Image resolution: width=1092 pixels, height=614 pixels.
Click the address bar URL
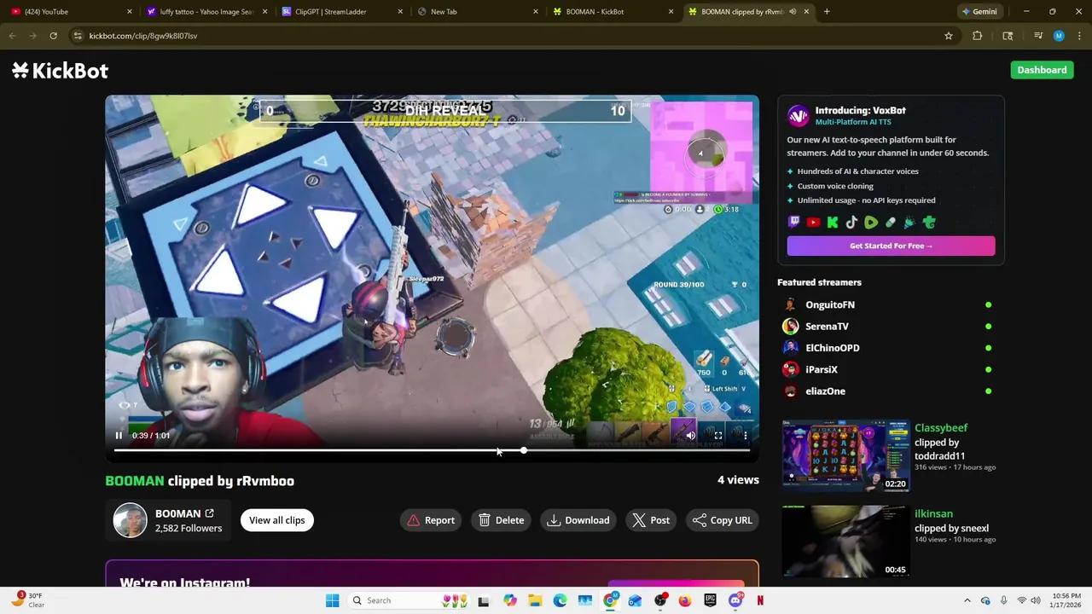(x=142, y=36)
